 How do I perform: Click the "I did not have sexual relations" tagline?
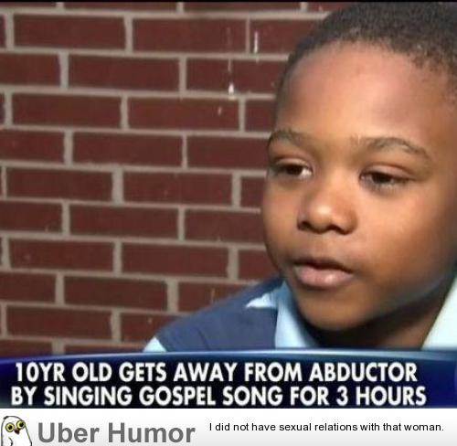click(326, 427)
